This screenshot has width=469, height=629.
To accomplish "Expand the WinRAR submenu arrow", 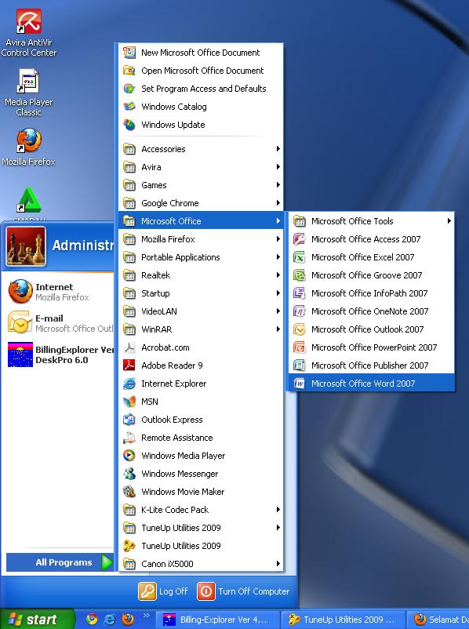I will click(x=278, y=329).
